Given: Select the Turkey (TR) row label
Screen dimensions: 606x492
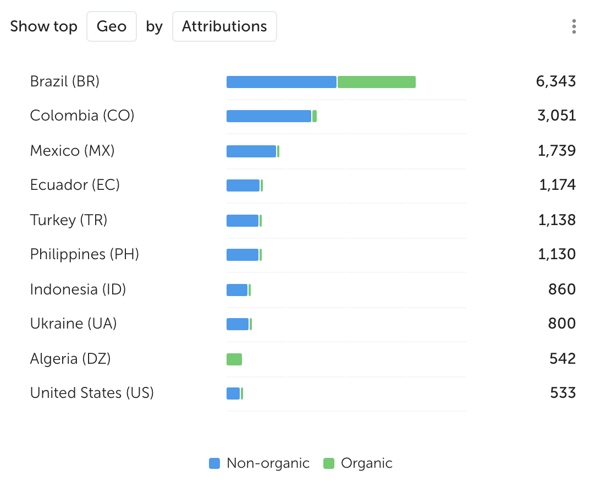Looking at the screenshot, I should click(69, 220).
